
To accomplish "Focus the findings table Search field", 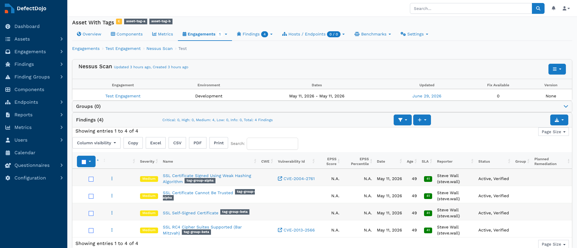I will tap(272, 143).
